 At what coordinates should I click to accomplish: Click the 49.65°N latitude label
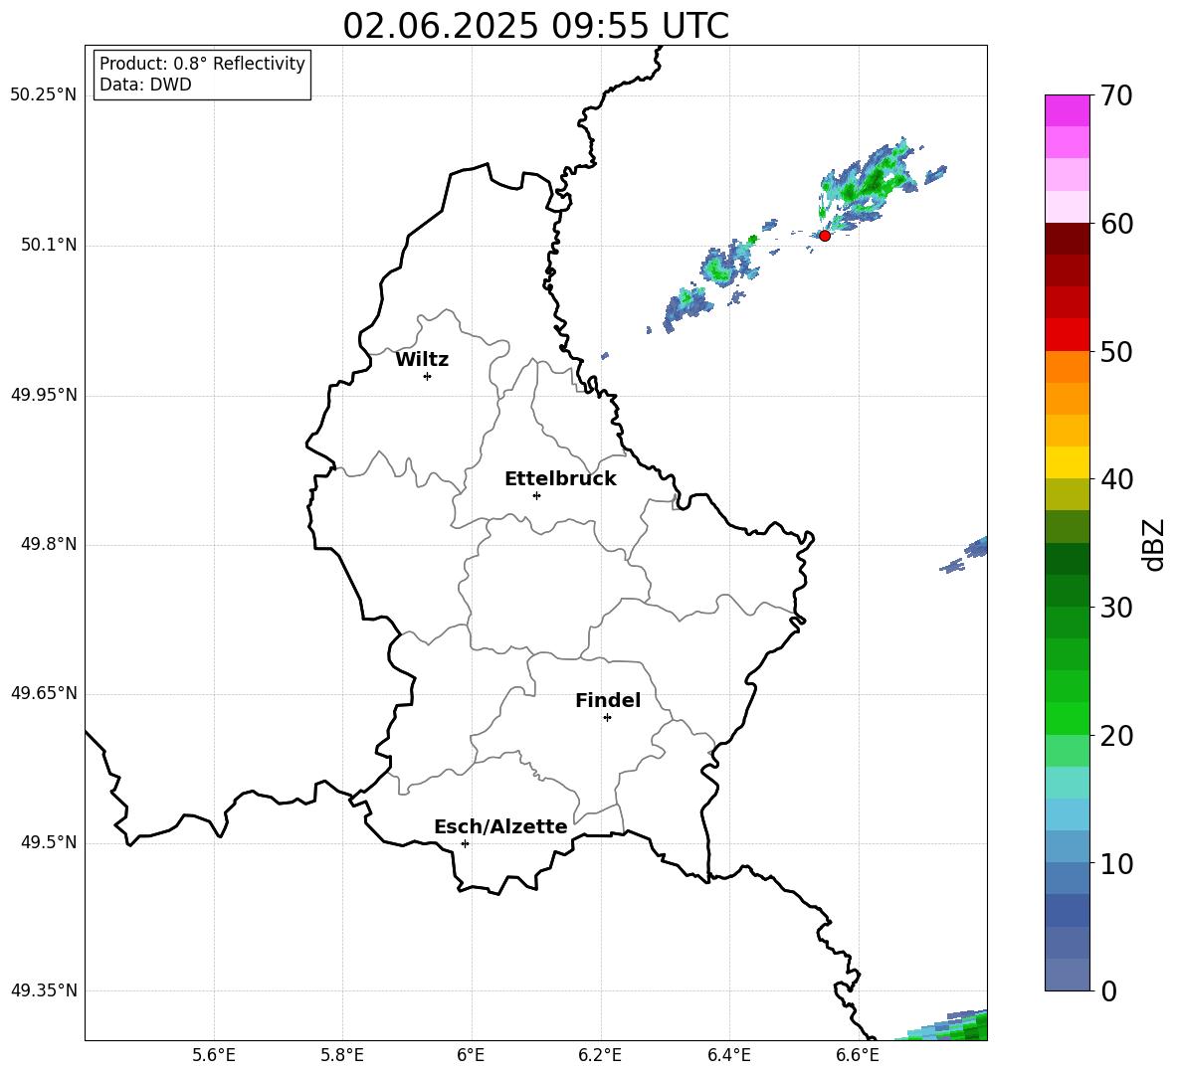tap(44, 693)
